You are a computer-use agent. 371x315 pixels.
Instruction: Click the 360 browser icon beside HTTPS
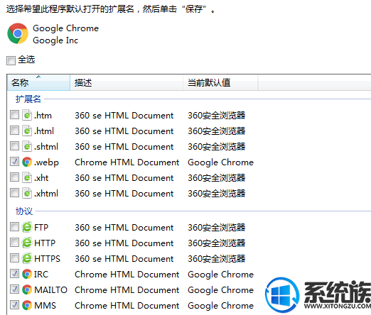(27, 258)
